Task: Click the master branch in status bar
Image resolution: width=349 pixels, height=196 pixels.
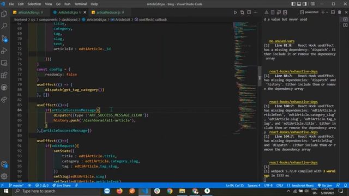Action: tap(16, 185)
